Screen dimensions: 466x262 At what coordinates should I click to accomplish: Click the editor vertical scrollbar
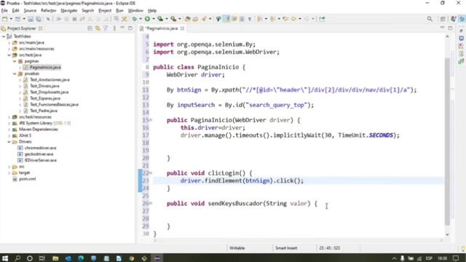tap(447, 141)
